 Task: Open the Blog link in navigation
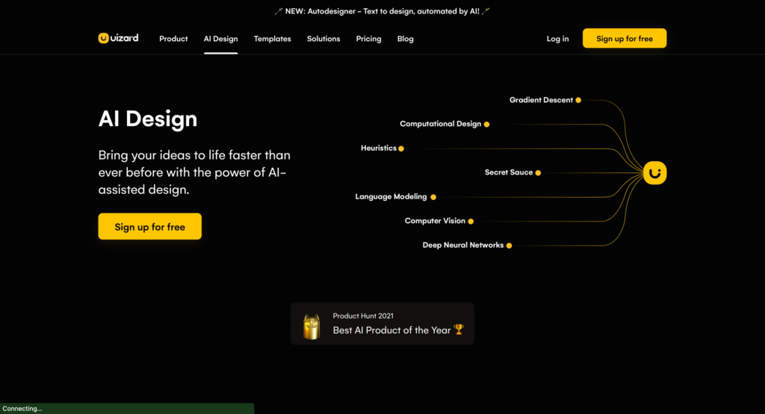[405, 39]
